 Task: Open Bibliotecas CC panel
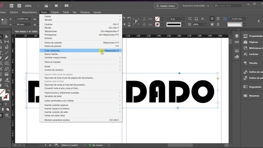(253, 48)
